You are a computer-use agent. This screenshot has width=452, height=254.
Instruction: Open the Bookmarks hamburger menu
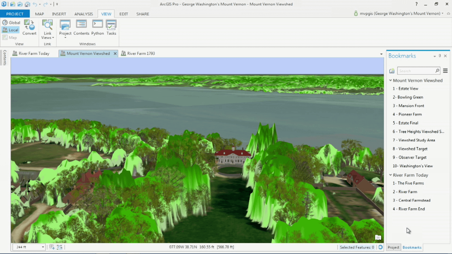[445, 71]
